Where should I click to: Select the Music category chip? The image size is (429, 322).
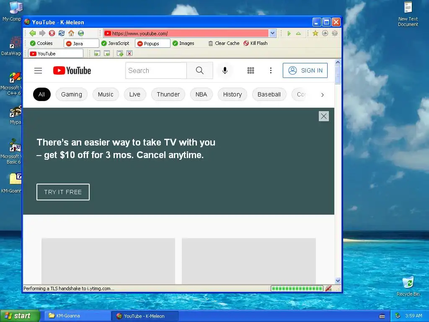[x=106, y=94]
